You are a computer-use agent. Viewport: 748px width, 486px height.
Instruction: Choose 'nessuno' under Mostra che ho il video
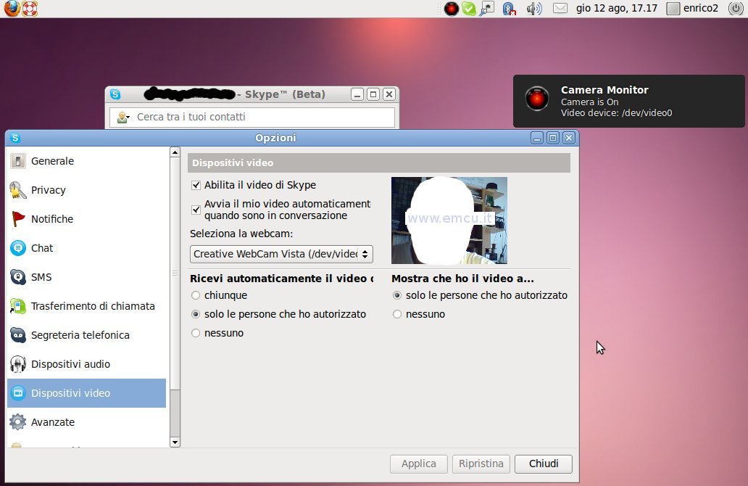point(397,314)
